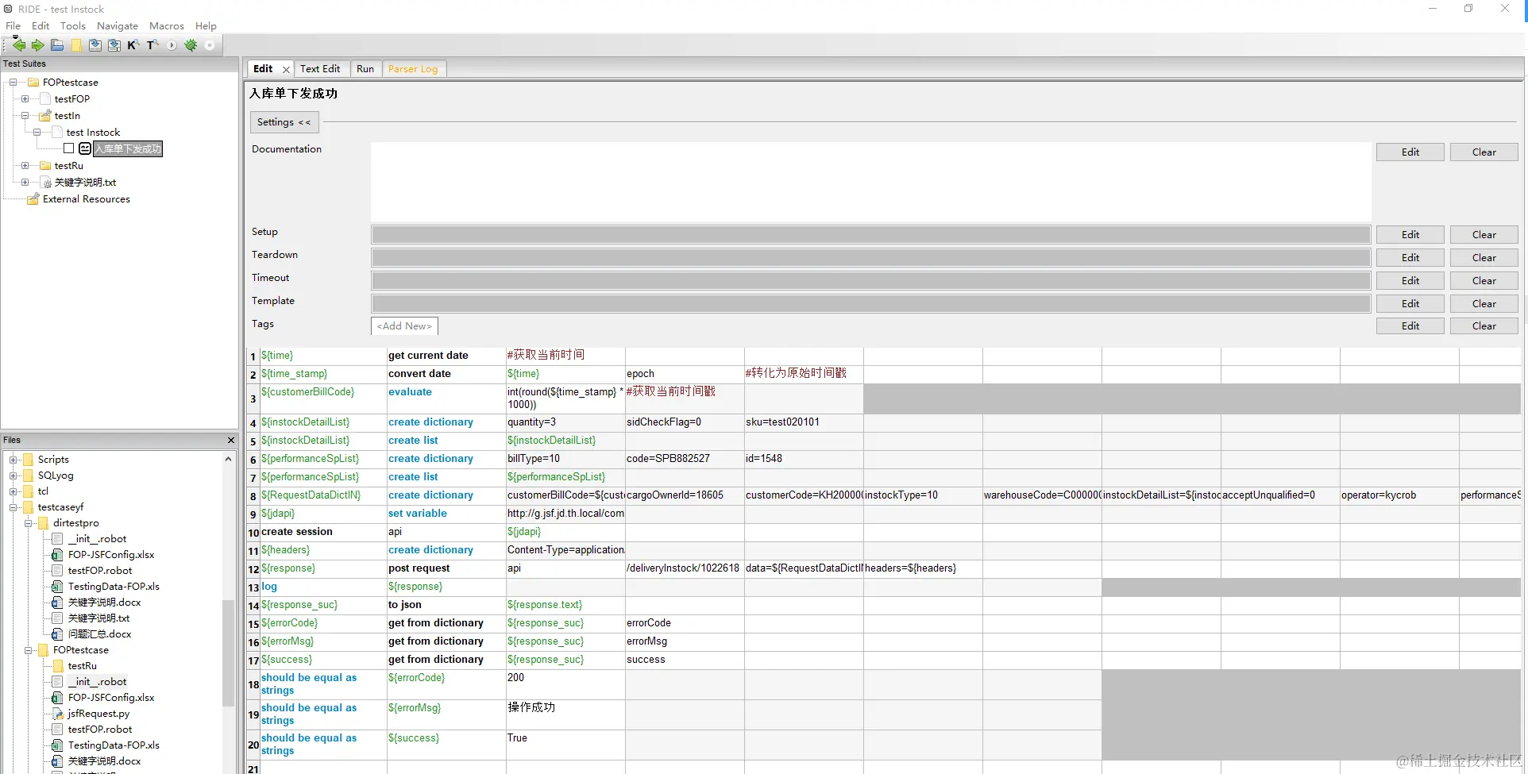Select 'get current date' keyword cell
The height and width of the screenshot is (774, 1528).
[x=446, y=356]
